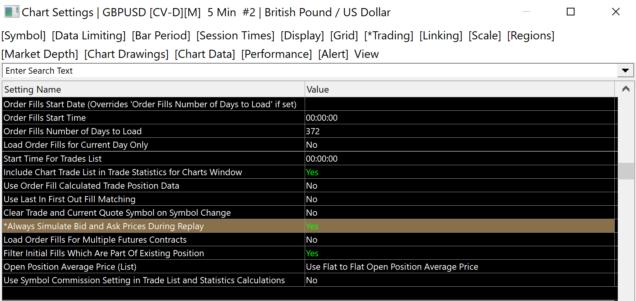The image size is (636, 301).
Task: Go to the [Session Times] tab
Action: pyautogui.click(x=235, y=36)
